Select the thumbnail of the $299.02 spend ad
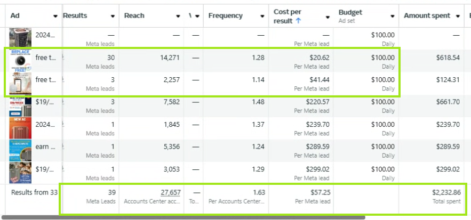Image resolution: width=471 pixels, height=220 pixels. click(x=20, y=173)
